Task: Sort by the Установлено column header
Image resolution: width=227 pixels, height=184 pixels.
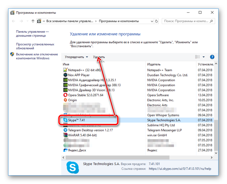Action: coord(206,64)
